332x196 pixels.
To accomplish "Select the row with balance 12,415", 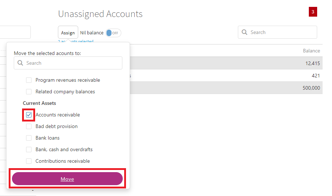I will coord(226,63).
